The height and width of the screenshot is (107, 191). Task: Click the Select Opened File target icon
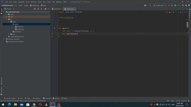(35, 9)
